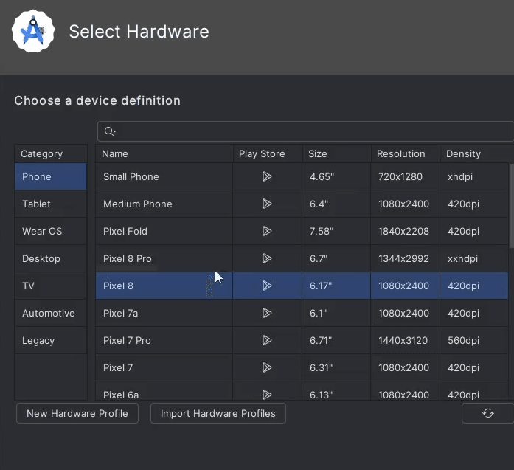Image resolution: width=514 pixels, height=470 pixels.
Task: Click the xxhdpi density cell
Action: point(474,258)
